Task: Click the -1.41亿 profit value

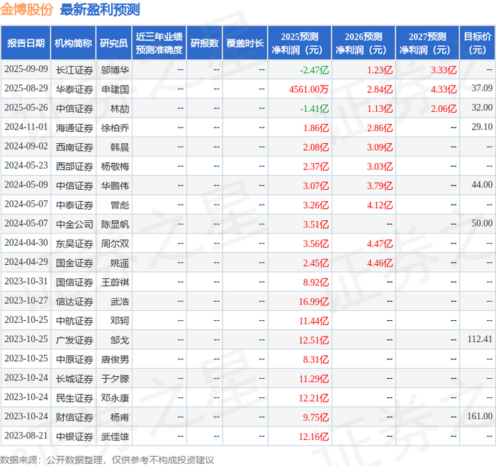Action: pos(315,108)
